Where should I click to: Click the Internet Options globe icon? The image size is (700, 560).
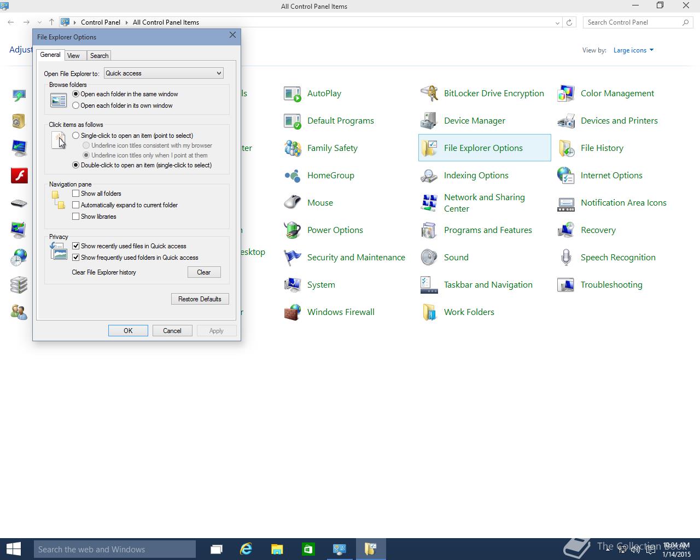[x=566, y=176]
